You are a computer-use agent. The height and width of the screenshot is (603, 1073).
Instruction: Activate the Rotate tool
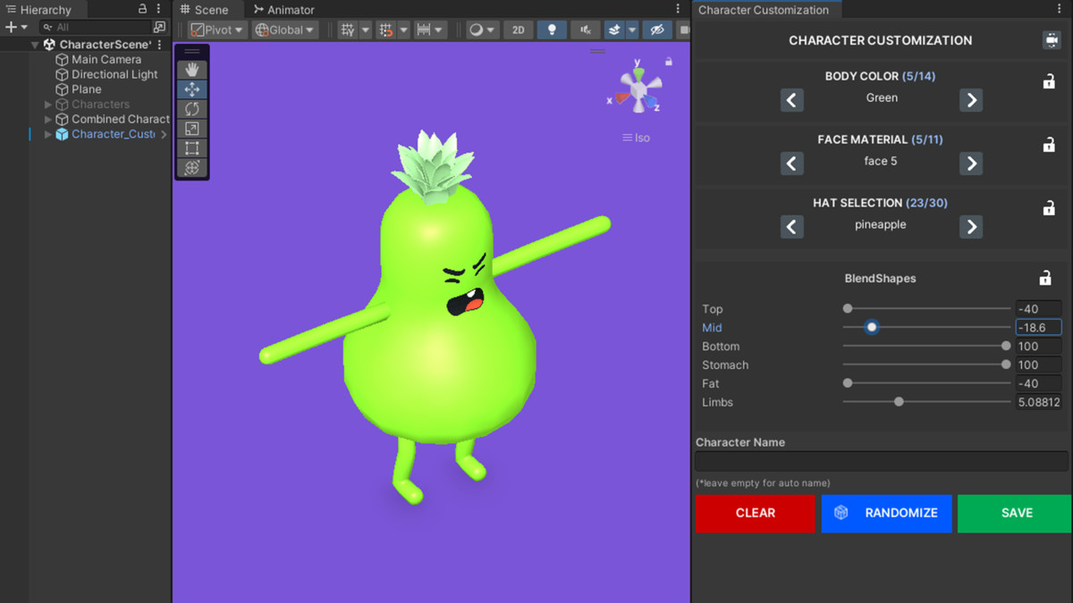(191, 108)
